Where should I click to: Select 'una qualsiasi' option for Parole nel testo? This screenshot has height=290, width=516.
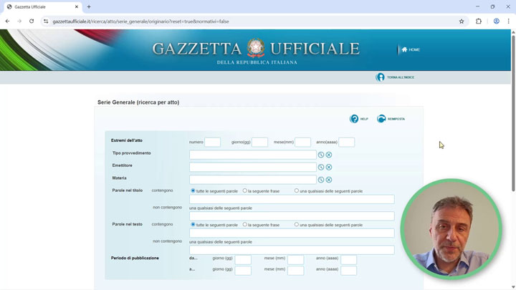[x=297, y=224]
